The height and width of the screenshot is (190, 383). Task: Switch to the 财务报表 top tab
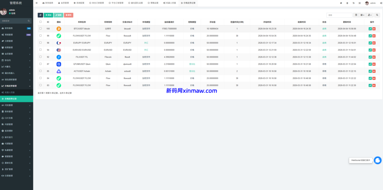click(x=48, y=3)
